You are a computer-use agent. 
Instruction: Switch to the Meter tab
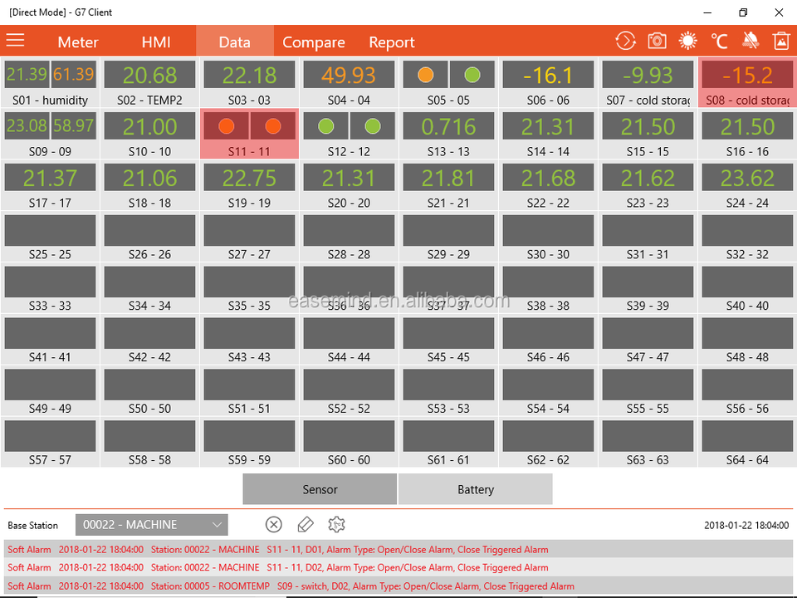tap(78, 42)
